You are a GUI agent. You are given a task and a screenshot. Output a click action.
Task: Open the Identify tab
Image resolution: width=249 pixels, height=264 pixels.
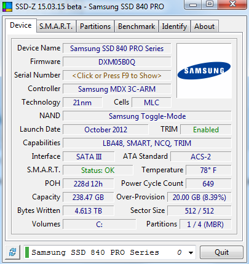(175, 26)
